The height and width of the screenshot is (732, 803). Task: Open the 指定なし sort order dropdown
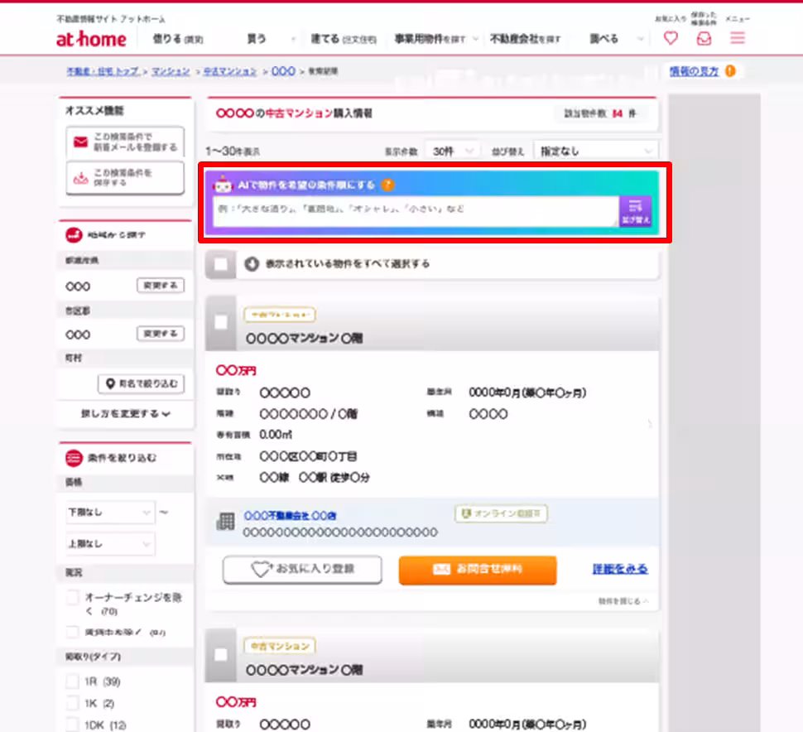(595, 151)
